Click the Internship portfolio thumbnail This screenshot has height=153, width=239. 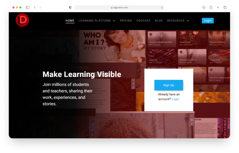pyautogui.click(x=162, y=57)
